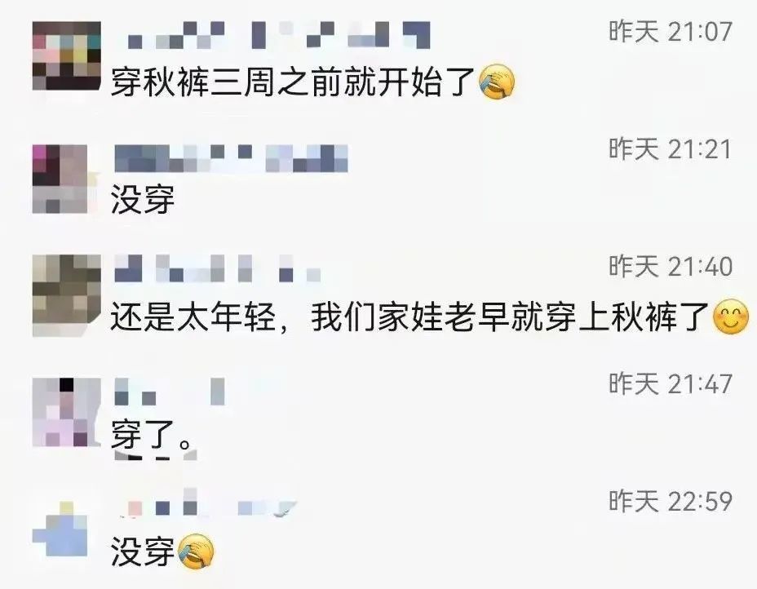Click blurred username of the 21:40 comment
Image resolution: width=757 pixels, height=589 pixels.
(218, 268)
